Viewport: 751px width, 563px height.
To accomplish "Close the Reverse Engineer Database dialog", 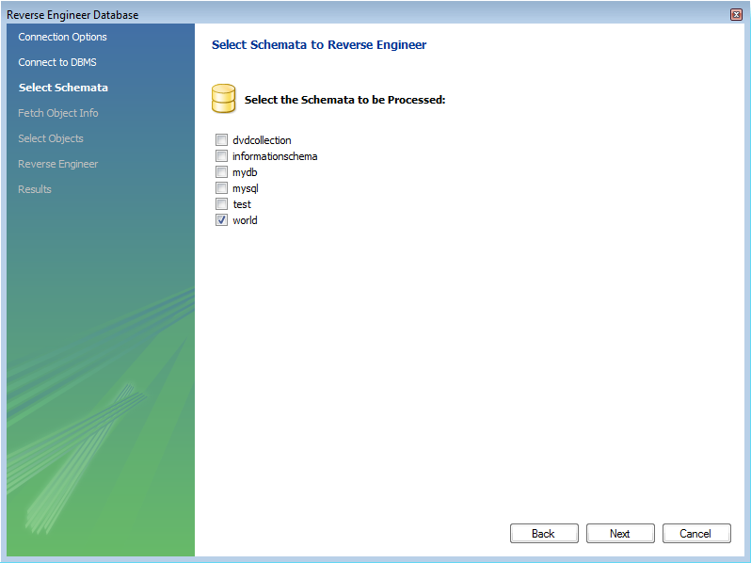I will click(x=736, y=14).
